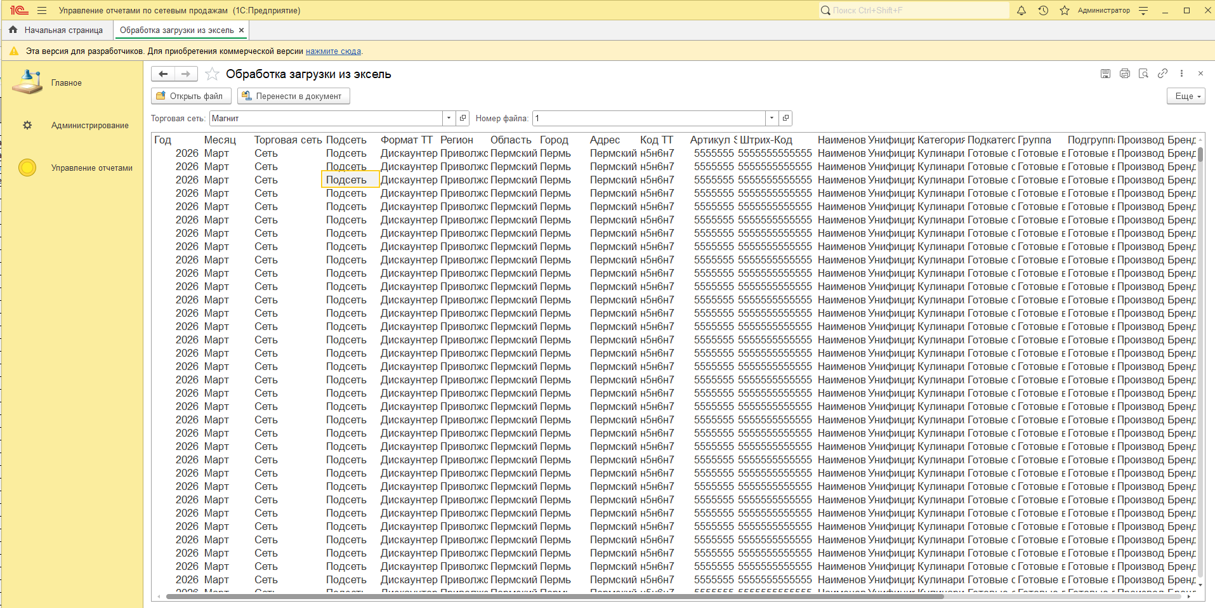This screenshot has height=608, width=1215.
Task: Open the three-dot more actions menu
Action: click(1181, 74)
